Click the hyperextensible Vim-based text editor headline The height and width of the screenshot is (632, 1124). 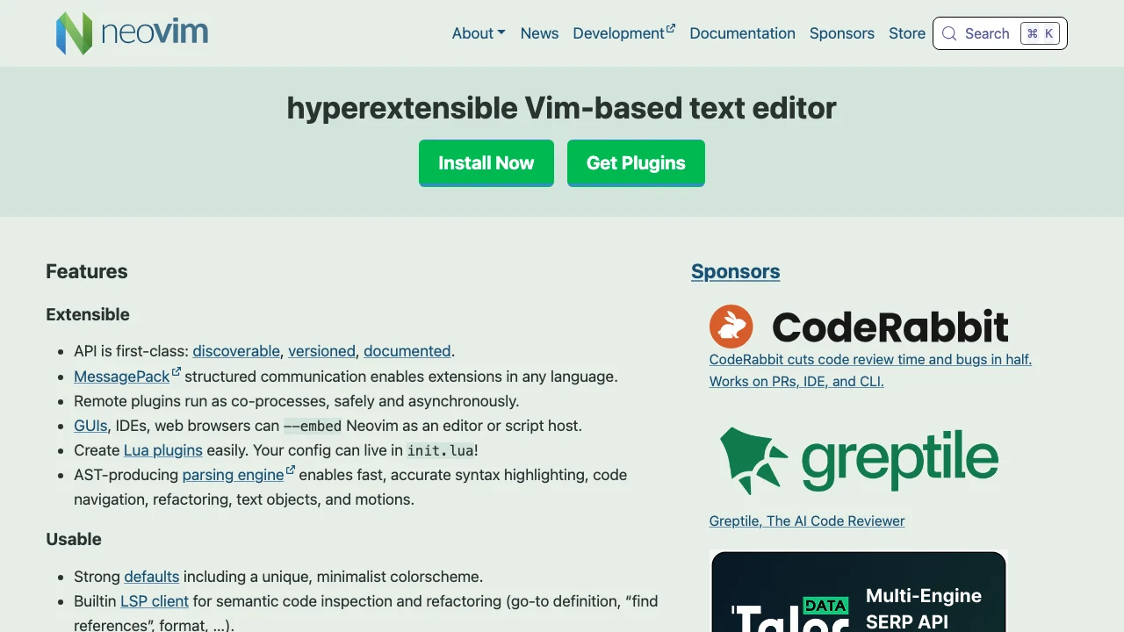tap(562, 108)
